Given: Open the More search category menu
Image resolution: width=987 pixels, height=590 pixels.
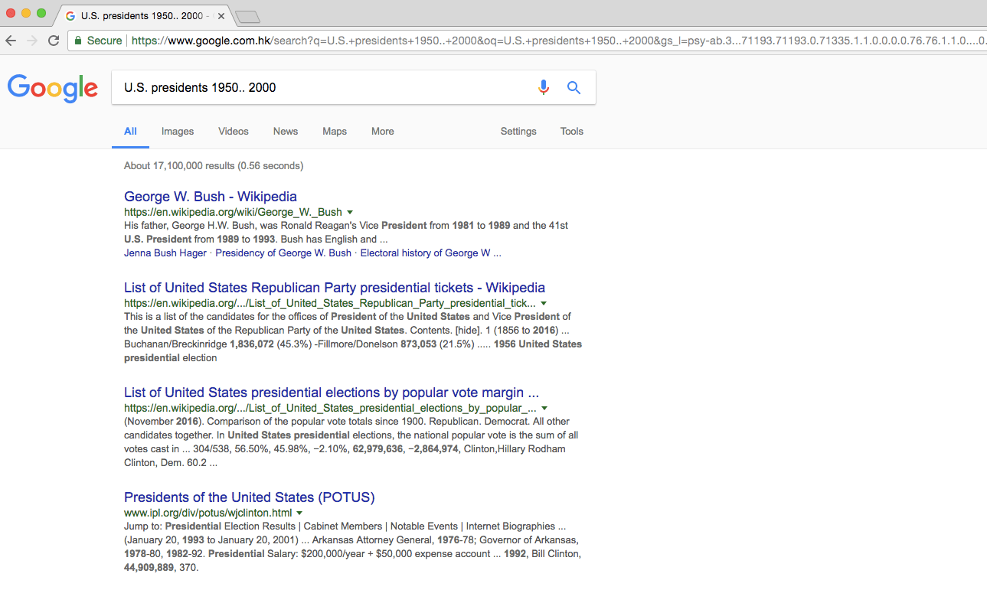Looking at the screenshot, I should click(x=383, y=132).
